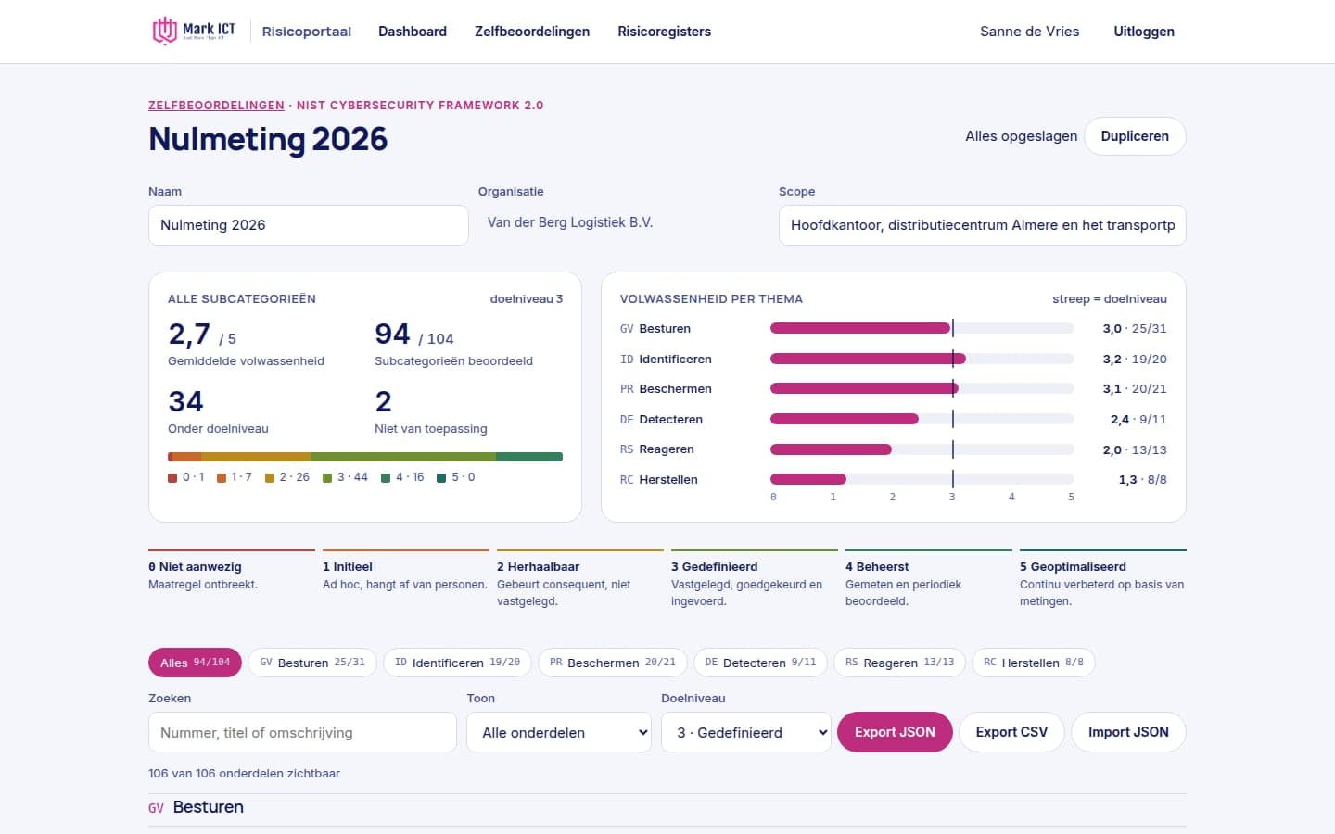Go to the Dashboard menu item

[413, 32]
